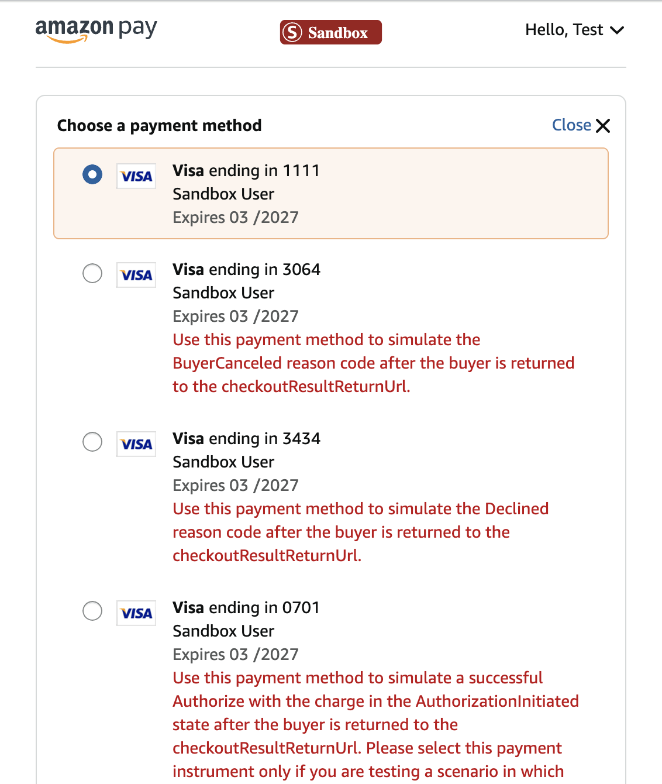Click the Visa ending in 3064 label

pyautogui.click(x=246, y=270)
